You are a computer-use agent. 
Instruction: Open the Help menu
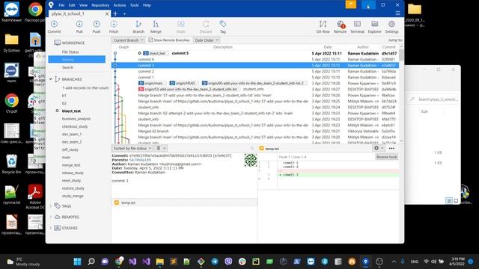[147, 5]
